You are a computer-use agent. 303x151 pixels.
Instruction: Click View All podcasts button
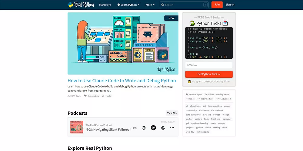coord(172,113)
